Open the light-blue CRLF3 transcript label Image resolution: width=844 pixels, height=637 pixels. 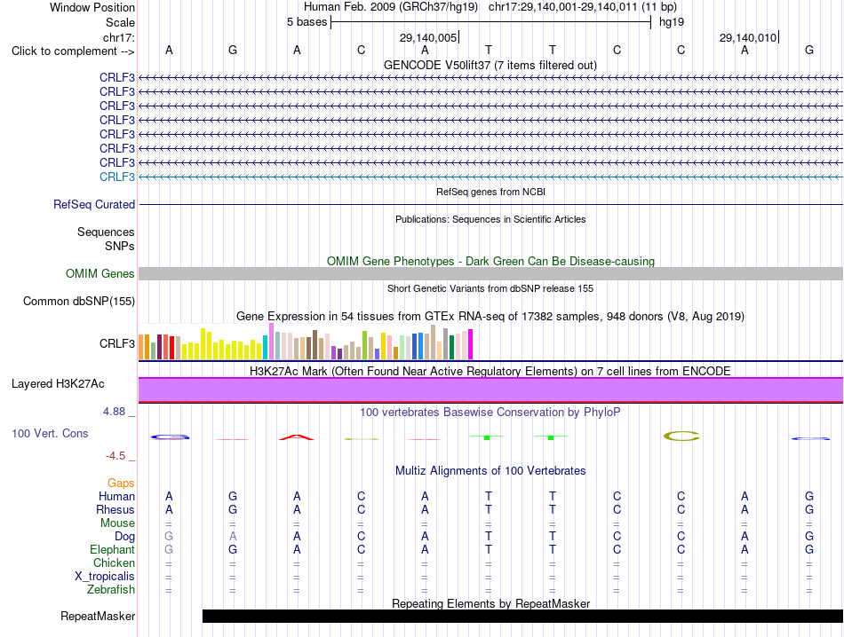click(116, 177)
